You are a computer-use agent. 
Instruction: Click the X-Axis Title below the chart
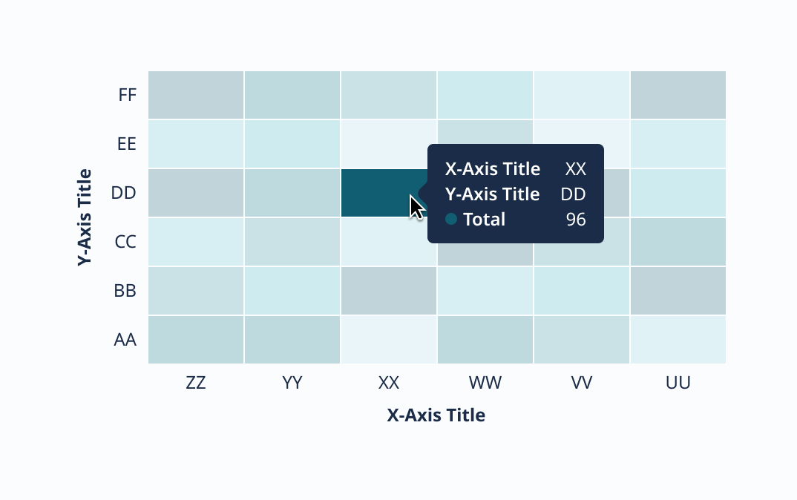click(x=436, y=415)
